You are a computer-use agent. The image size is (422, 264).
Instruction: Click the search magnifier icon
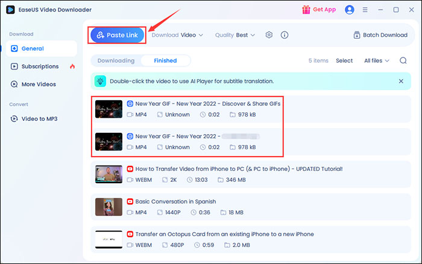click(x=403, y=60)
